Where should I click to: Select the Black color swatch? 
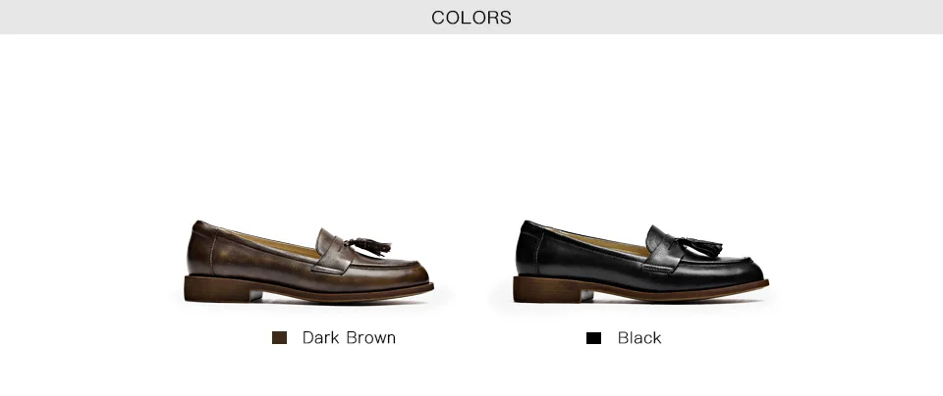coord(593,338)
